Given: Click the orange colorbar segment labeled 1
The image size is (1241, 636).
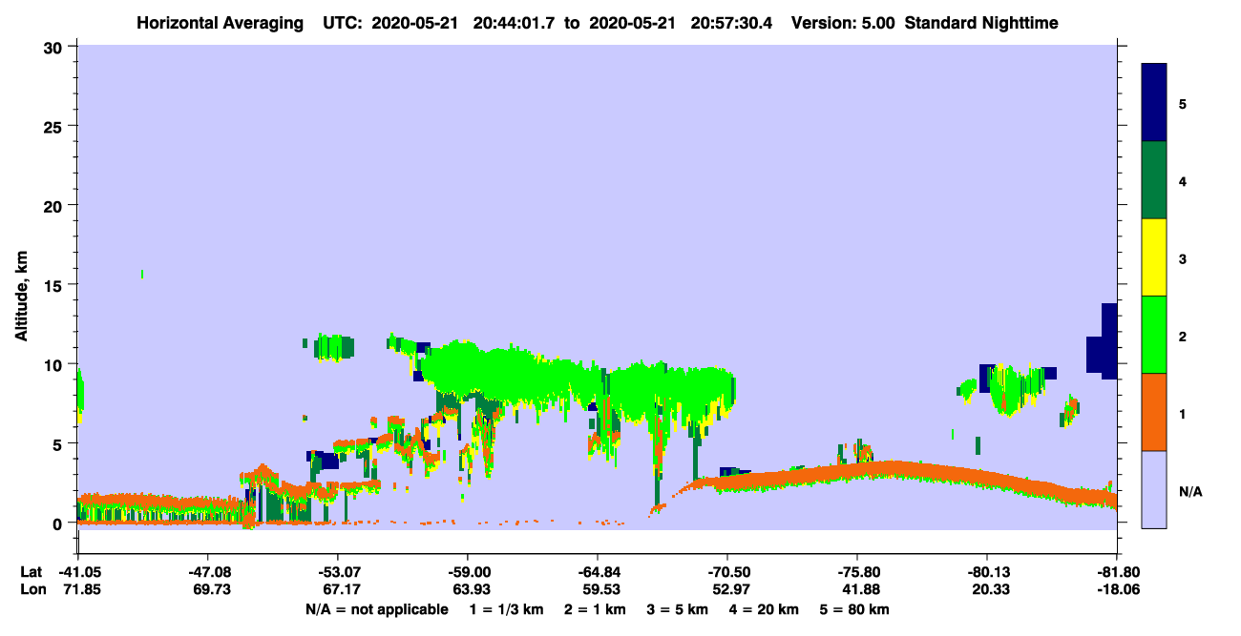Looking at the screenshot, I should tap(1154, 412).
